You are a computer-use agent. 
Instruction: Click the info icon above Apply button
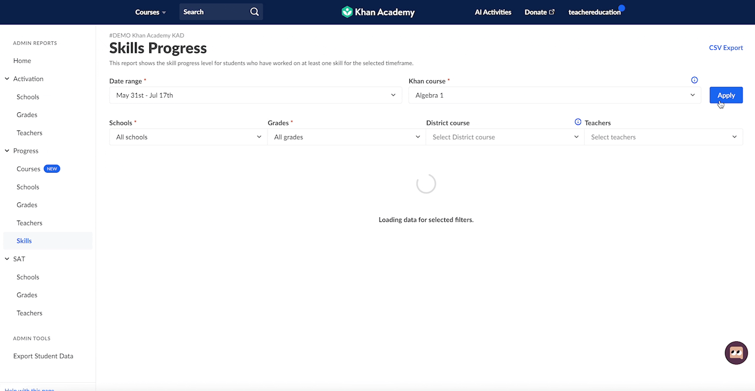tap(695, 80)
